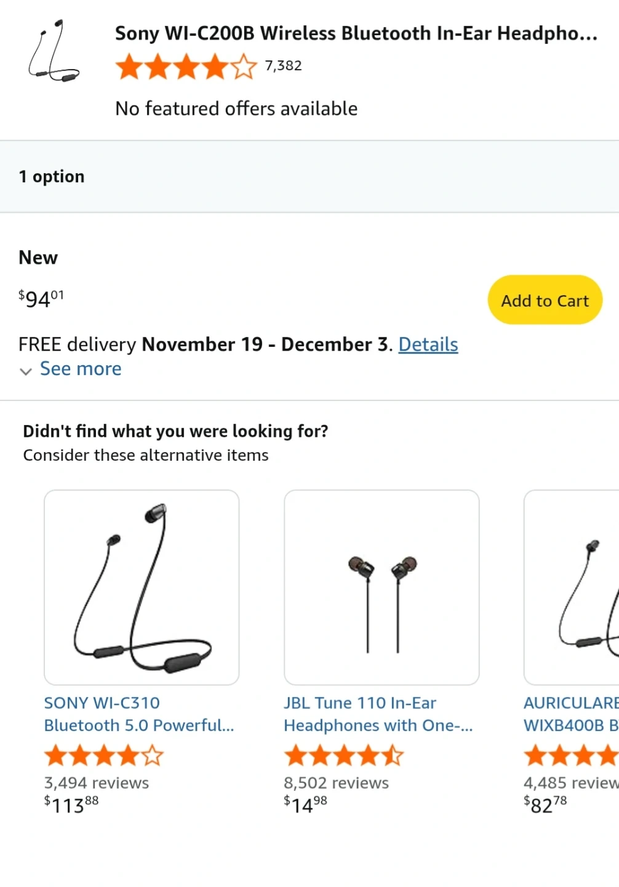
Task: Open the SONY WI-C310 product image
Action: click(x=142, y=587)
